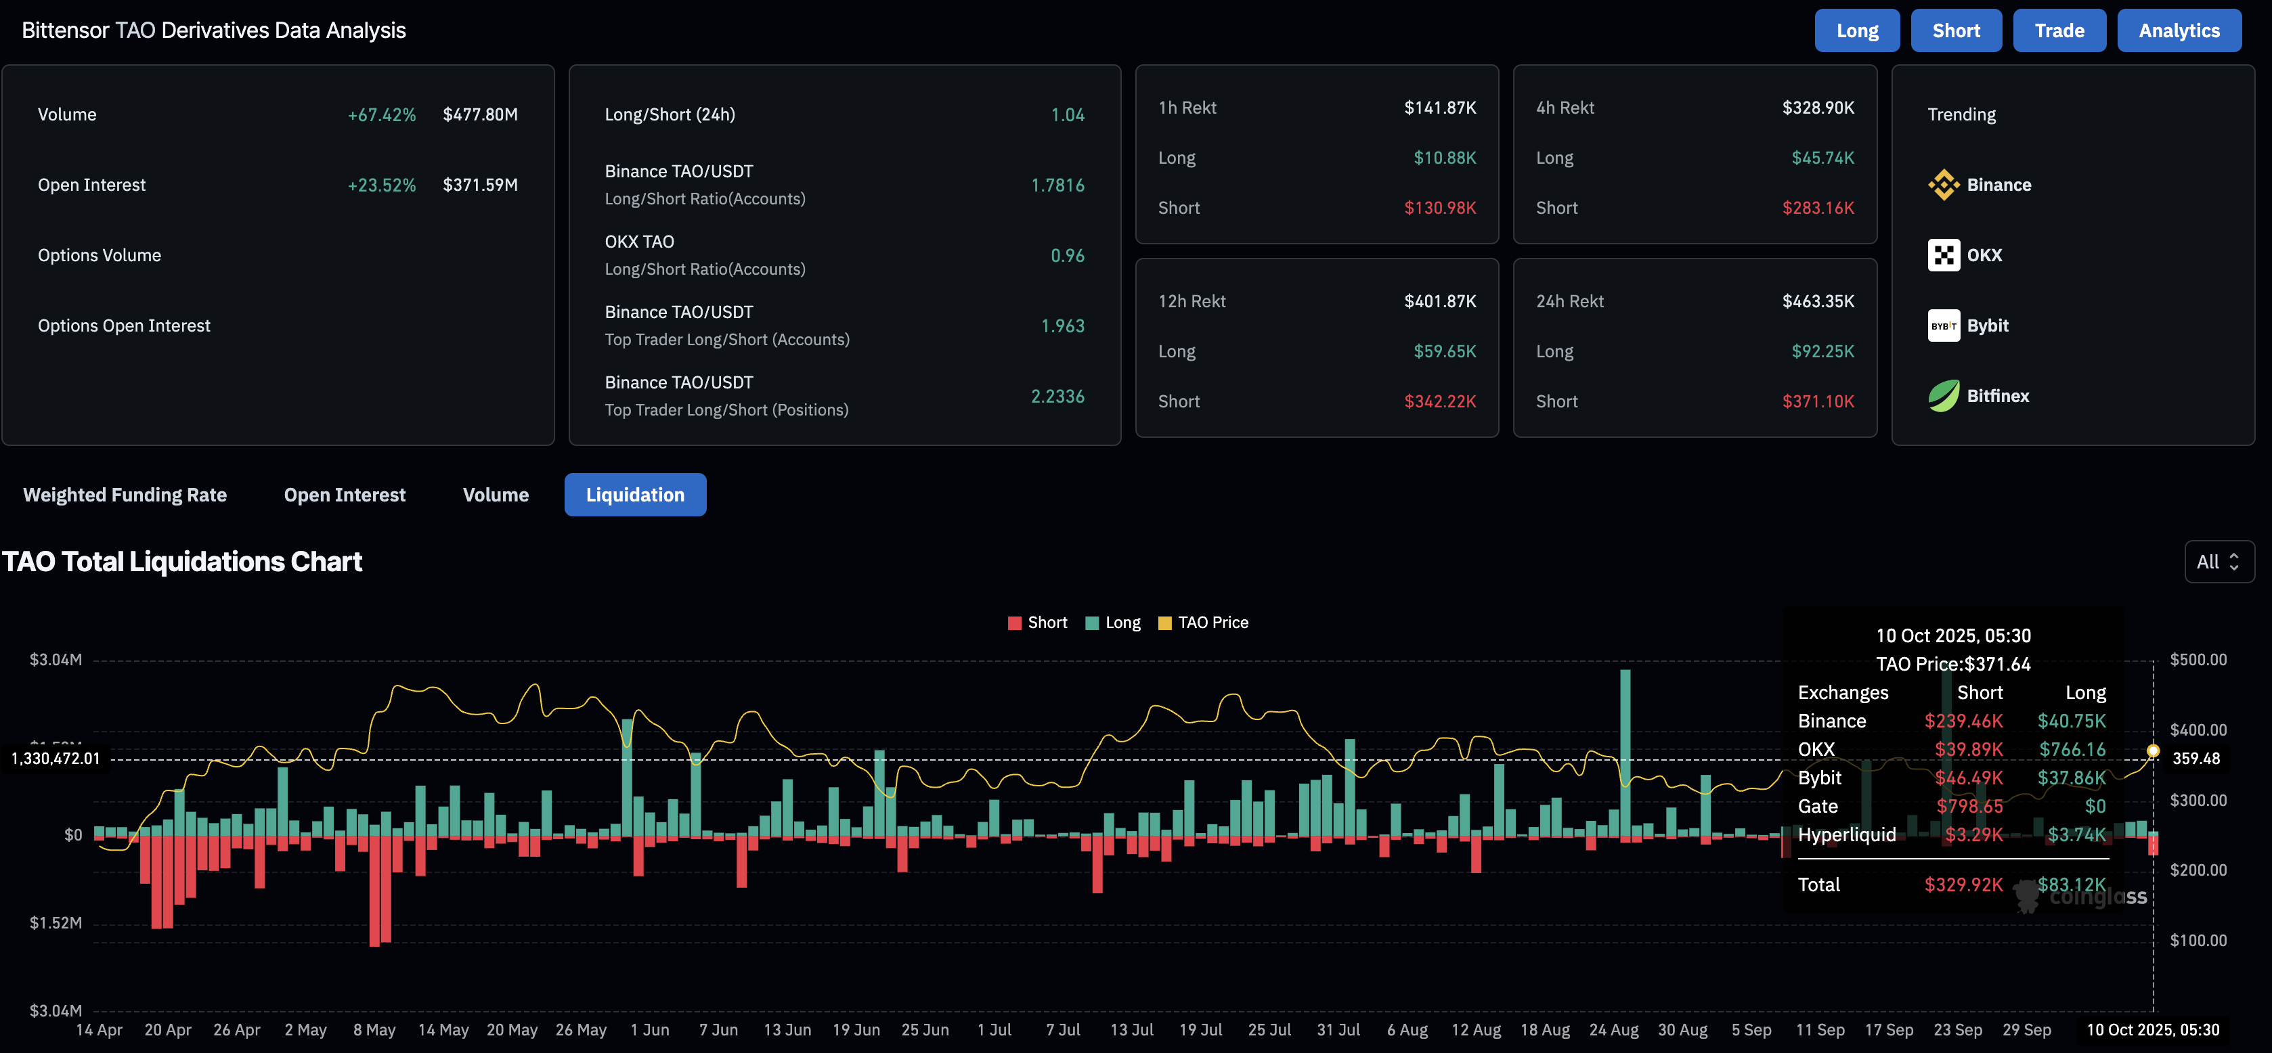Switch to the Weighted Funding Rate tab
Screen dimensions: 2272x1053
(x=125, y=495)
